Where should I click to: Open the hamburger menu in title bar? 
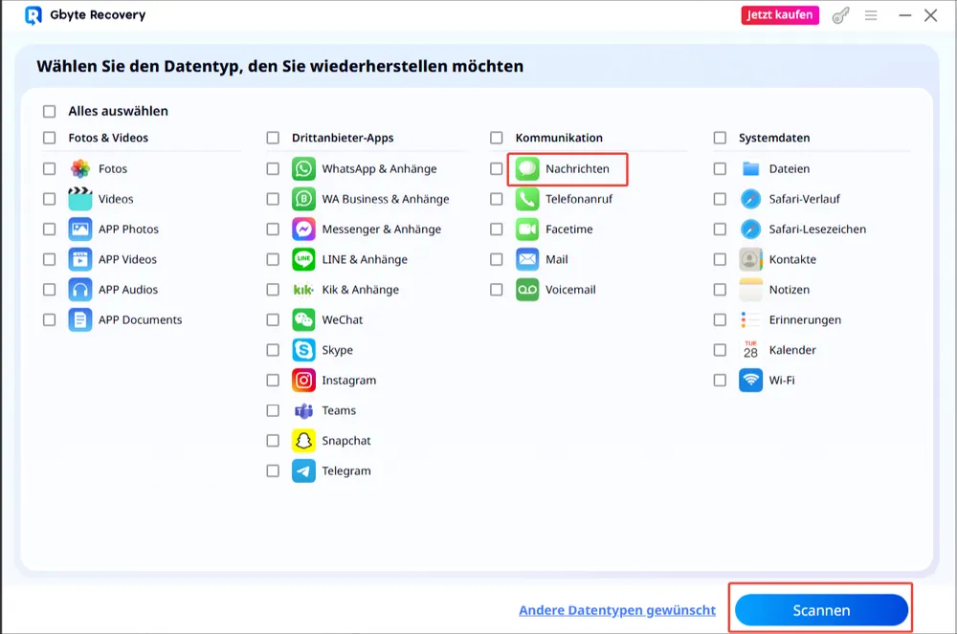(871, 15)
